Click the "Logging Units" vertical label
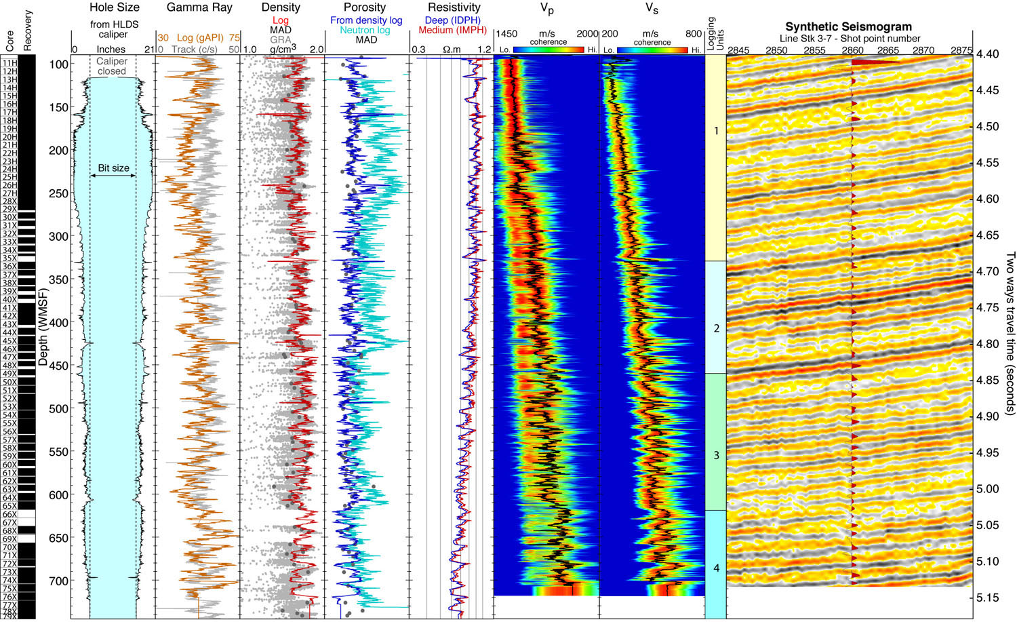 [716, 34]
